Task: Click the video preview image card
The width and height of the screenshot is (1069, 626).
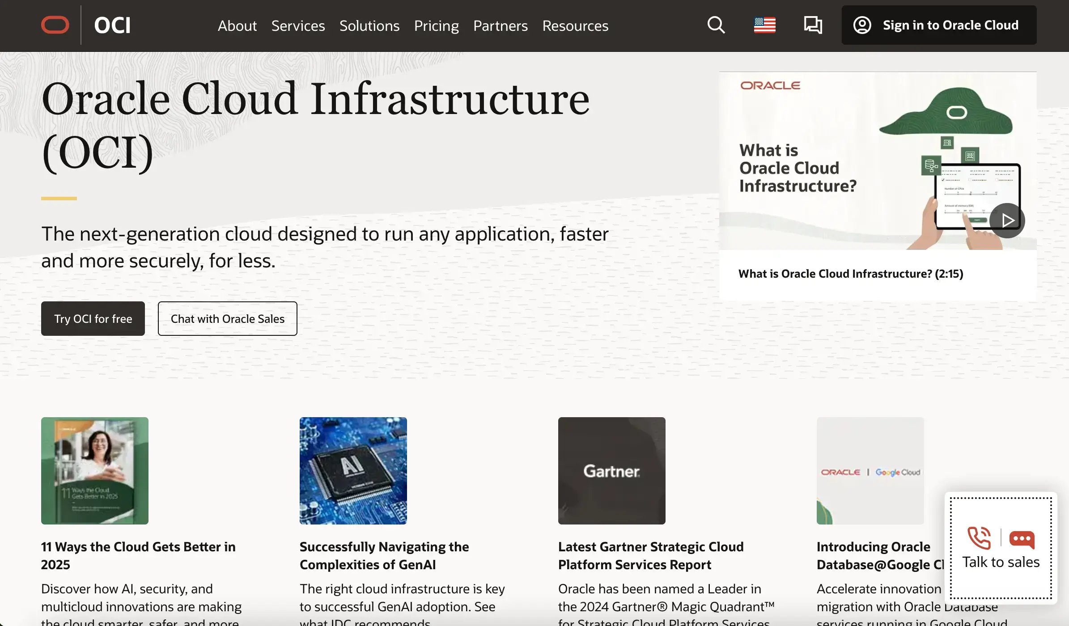Action: 878,161
